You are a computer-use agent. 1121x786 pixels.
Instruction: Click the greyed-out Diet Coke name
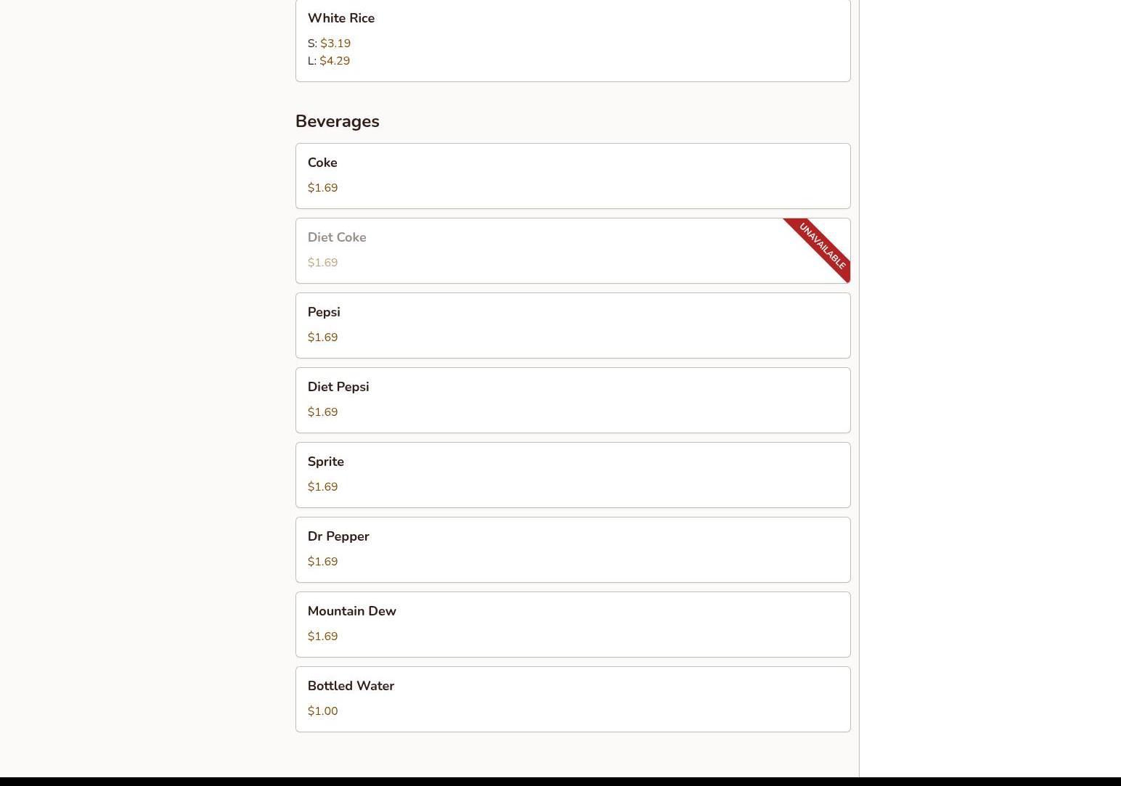click(337, 237)
